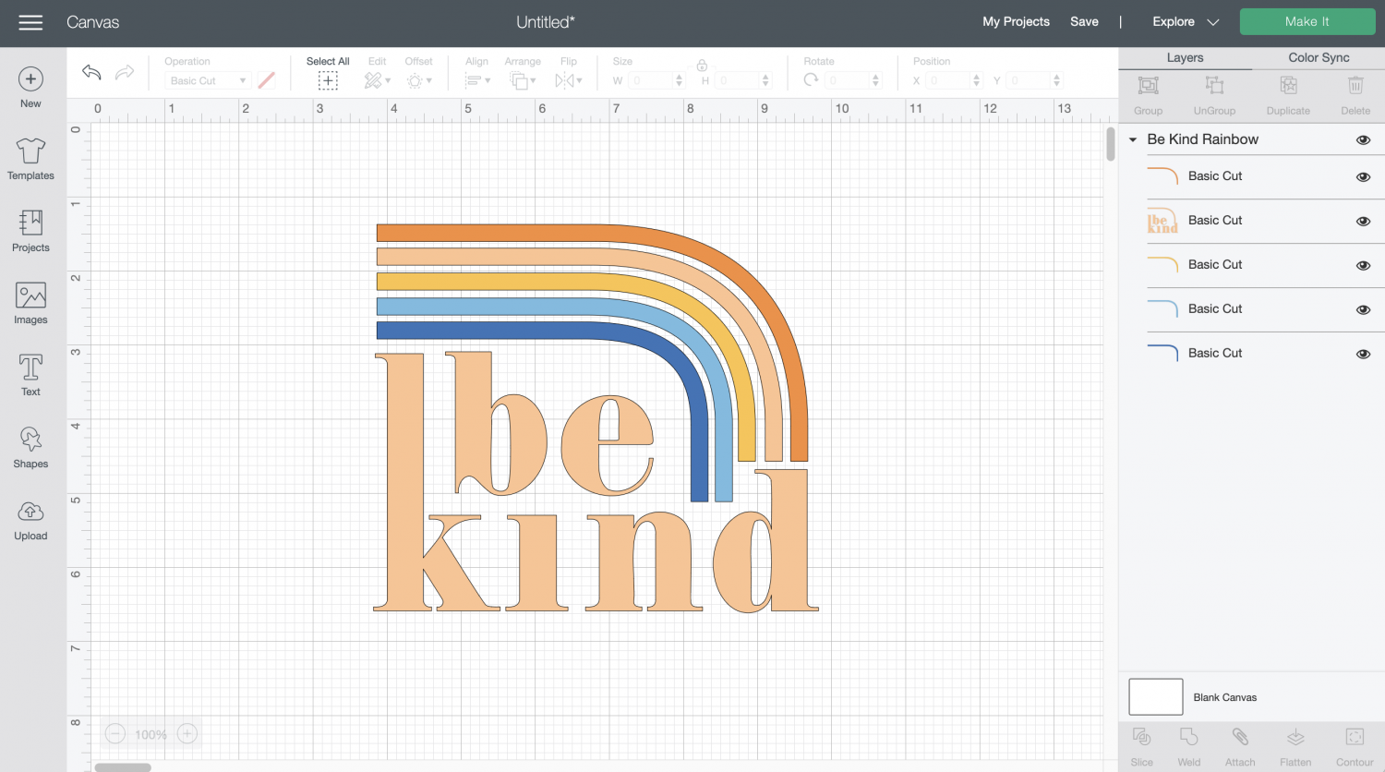Click the Canvas title
The width and height of the screenshot is (1385, 772).
[92, 22]
